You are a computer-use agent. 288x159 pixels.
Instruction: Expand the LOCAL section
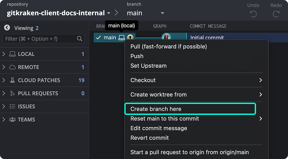(x=4, y=54)
